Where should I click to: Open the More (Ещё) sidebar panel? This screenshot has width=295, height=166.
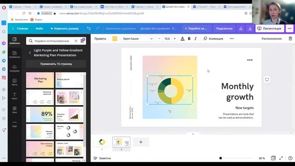pyautogui.click(x=14, y=124)
